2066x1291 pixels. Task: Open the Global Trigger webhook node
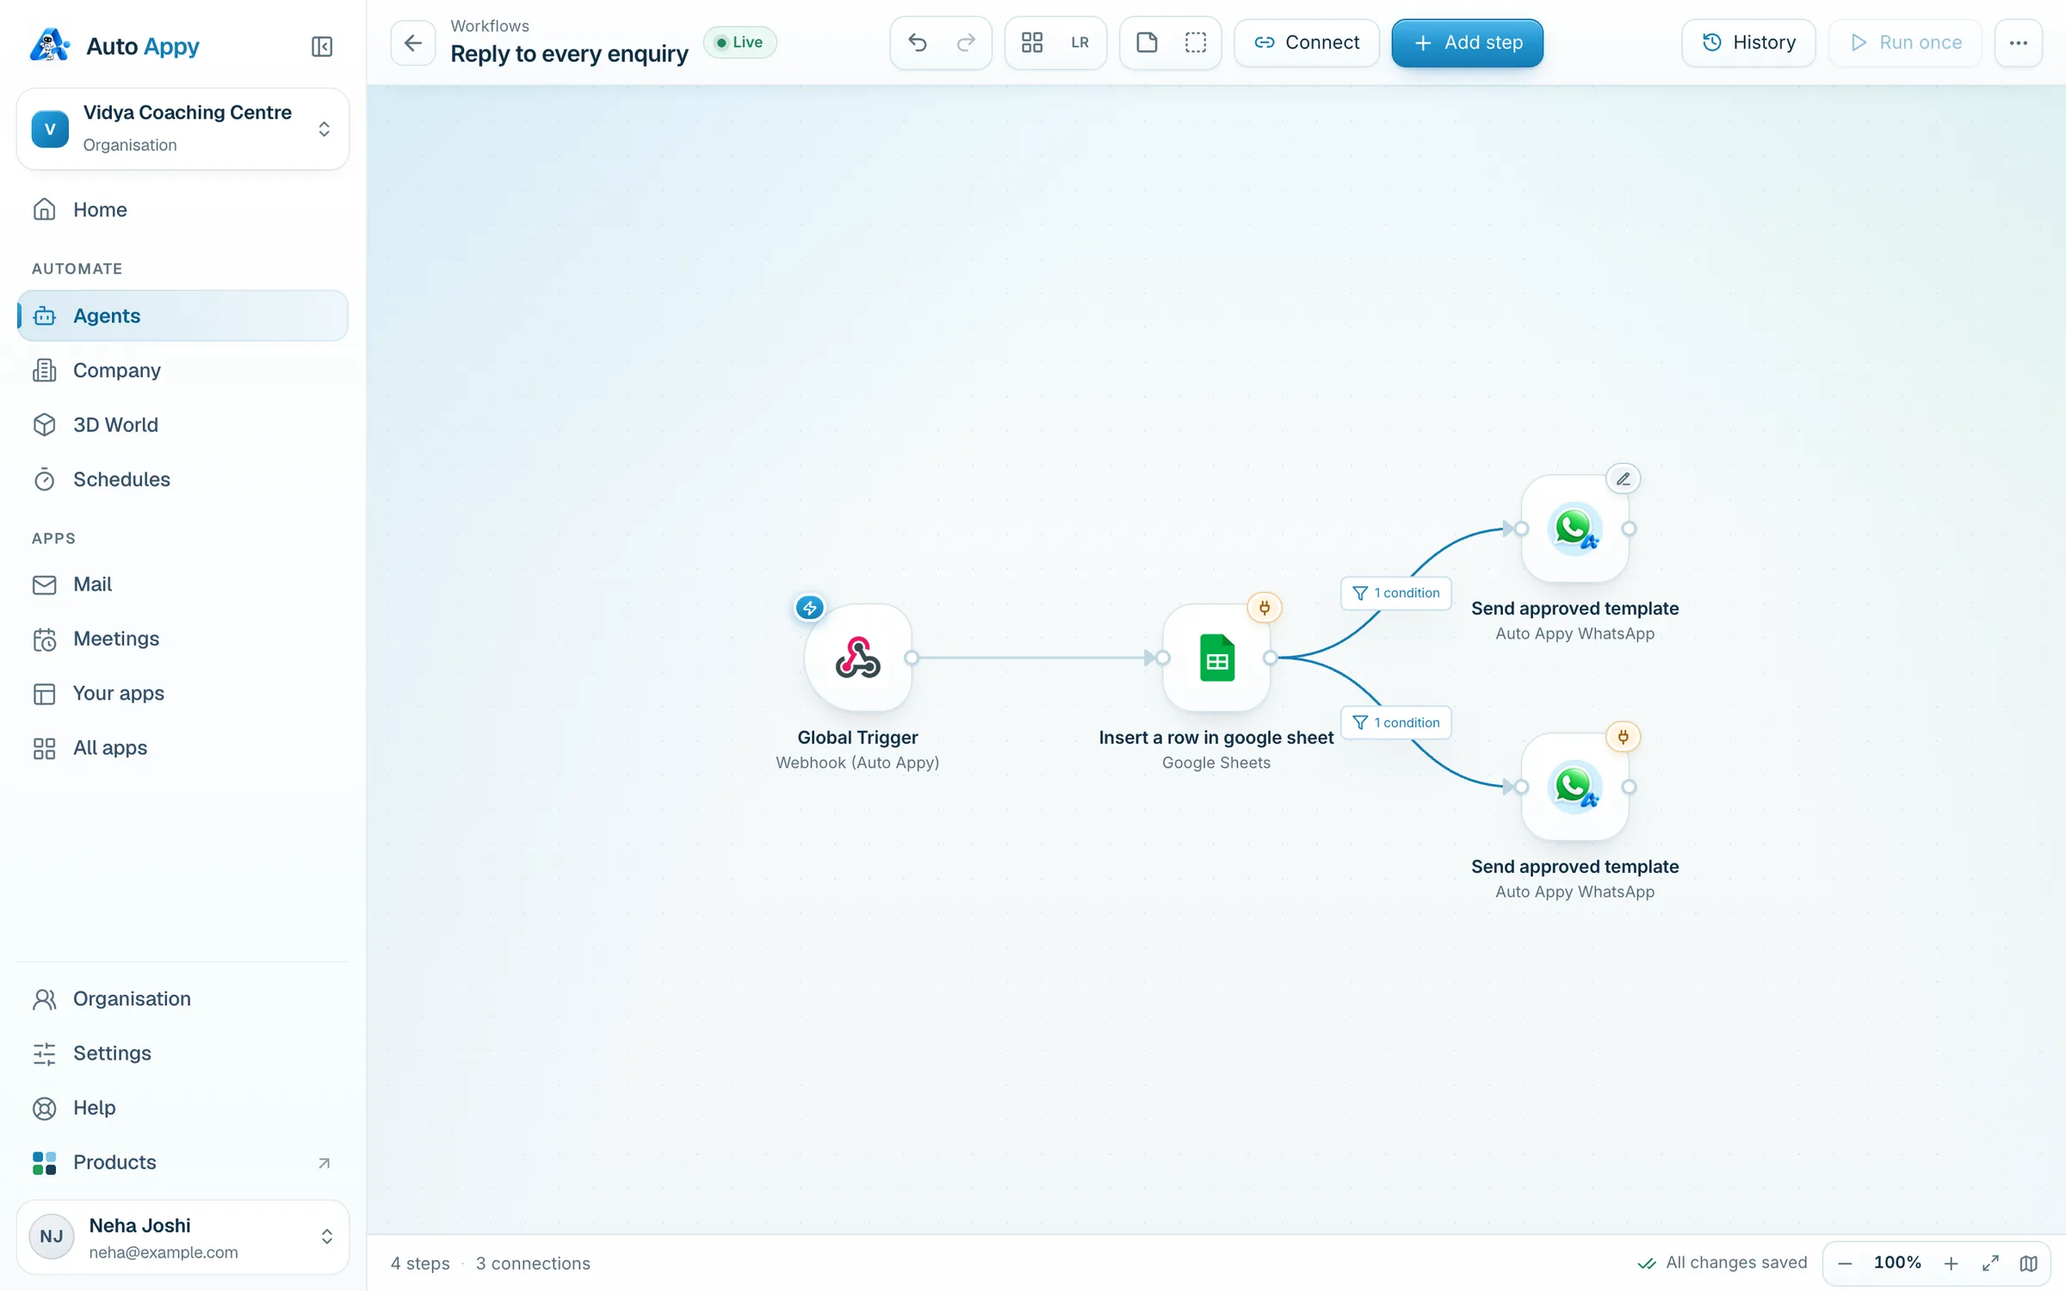pyautogui.click(x=858, y=658)
